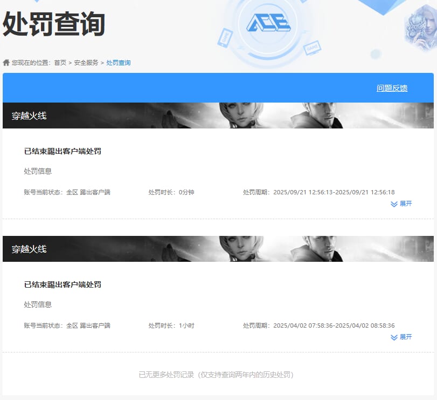Click the home icon in the breadcrumb bar
437x400 pixels.
coord(6,62)
